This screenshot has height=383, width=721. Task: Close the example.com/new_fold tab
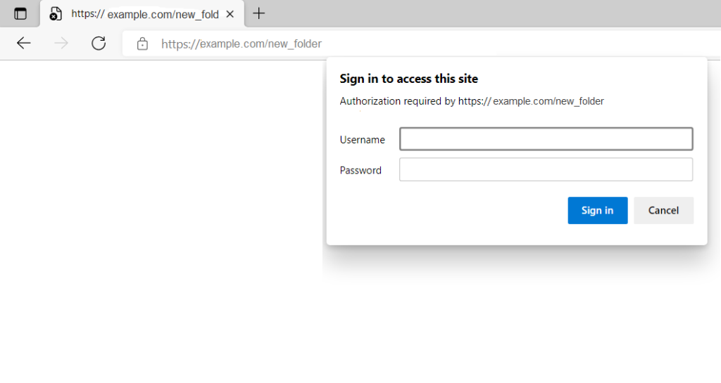tap(230, 14)
